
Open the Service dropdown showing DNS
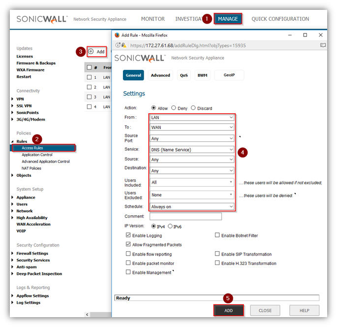tap(192, 150)
